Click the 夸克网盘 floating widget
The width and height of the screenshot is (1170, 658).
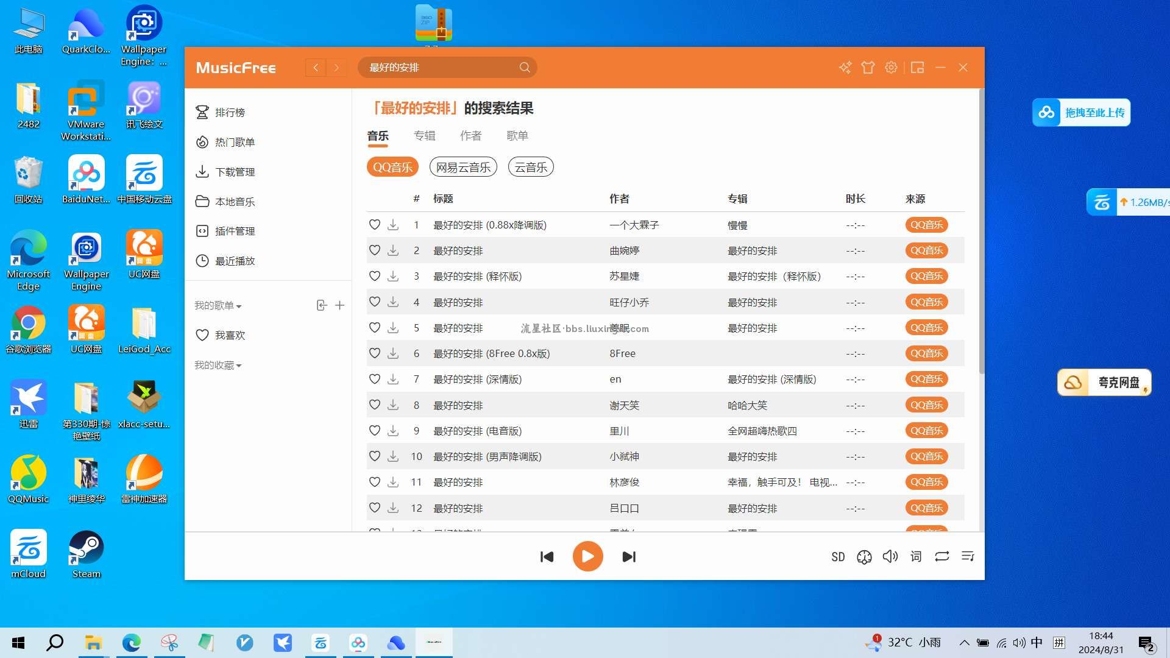coord(1104,383)
